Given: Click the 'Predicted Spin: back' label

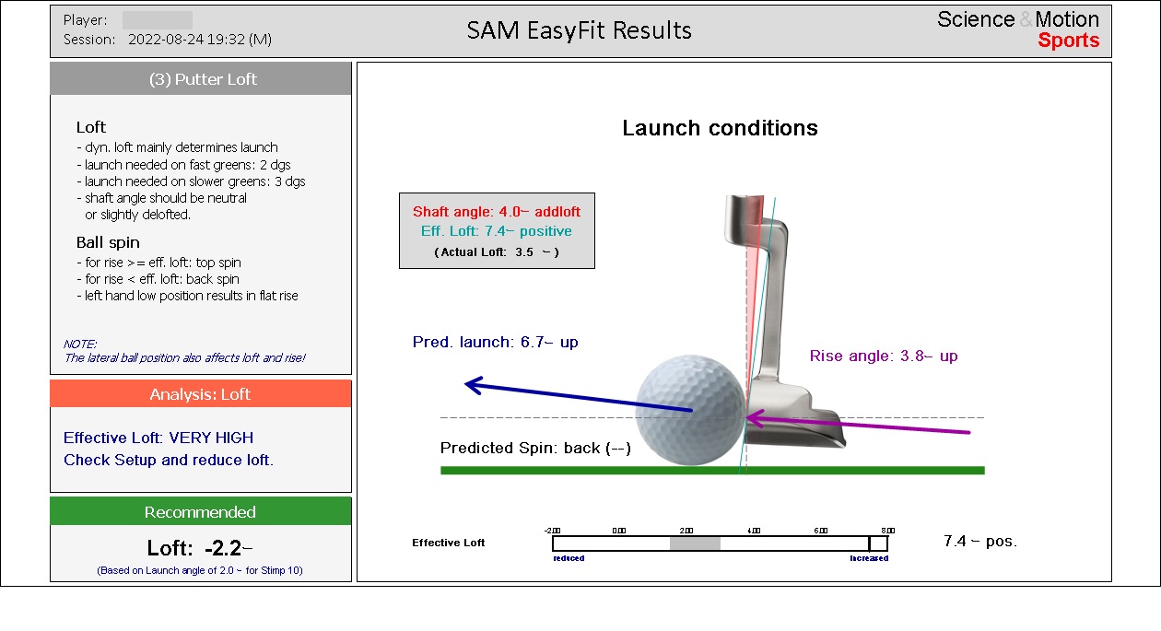Looking at the screenshot, I should [534, 449].
